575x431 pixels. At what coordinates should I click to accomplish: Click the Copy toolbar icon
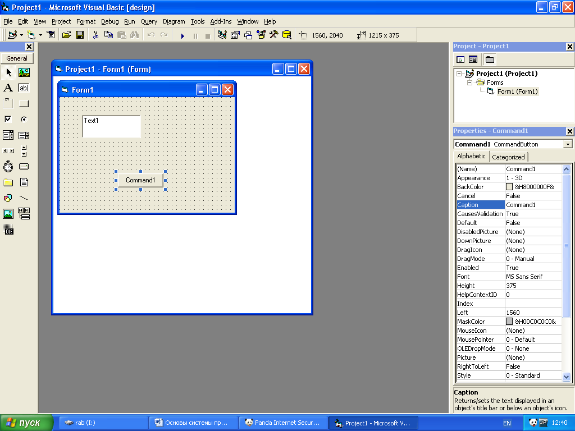(108, 35)
